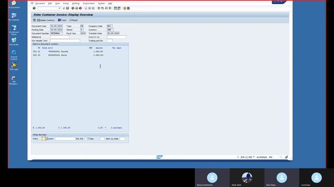
Task: Click the status bar lock icon at right
Action: (x=287, y=157)
